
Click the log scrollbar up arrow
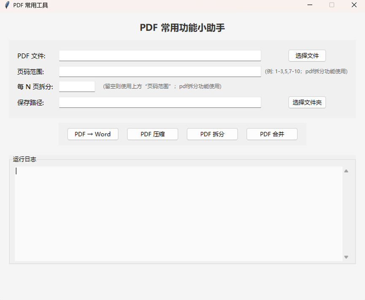click(x=346, y=171)
